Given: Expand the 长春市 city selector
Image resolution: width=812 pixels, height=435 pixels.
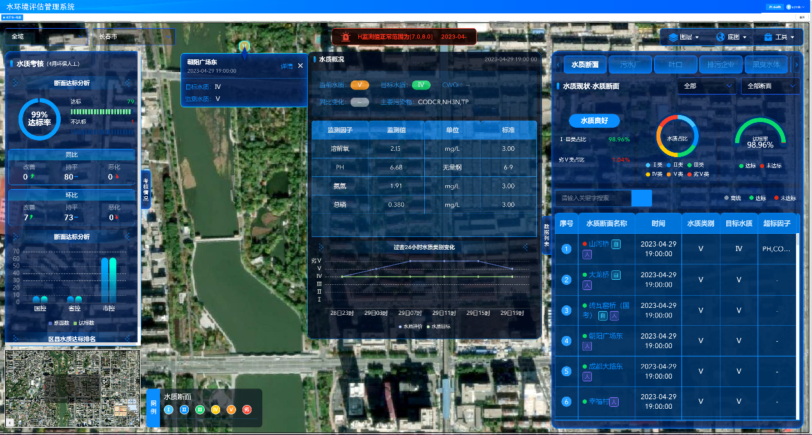Looking at the screenshot, I should 134,37.
